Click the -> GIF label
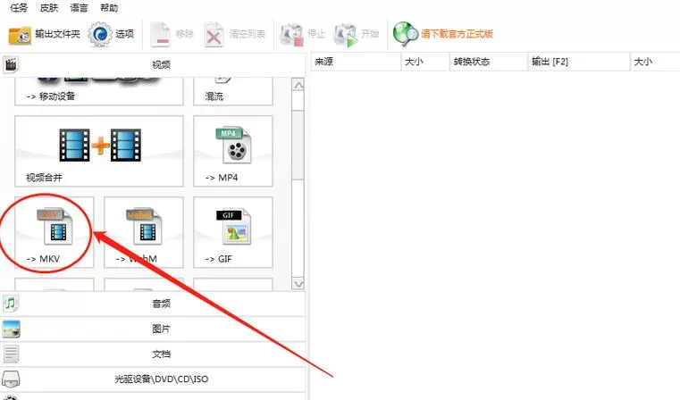This screenshot has height=400, width=680. point(219,259)
